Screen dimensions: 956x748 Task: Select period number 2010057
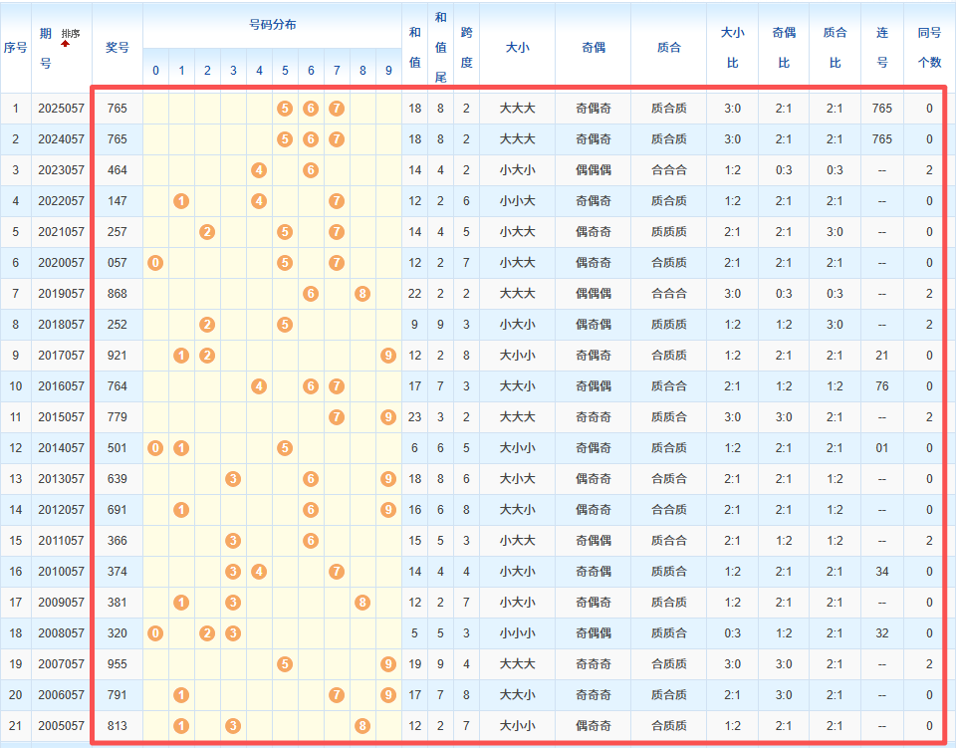click(62, 572)
